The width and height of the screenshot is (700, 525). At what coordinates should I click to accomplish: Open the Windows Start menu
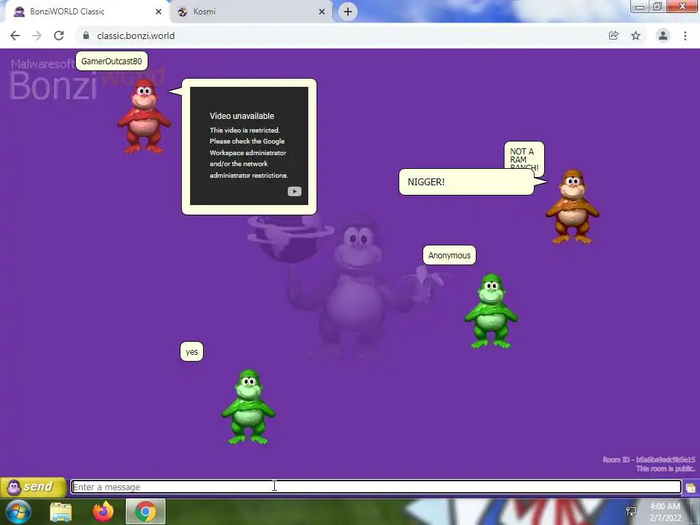(x=18, y=511)
